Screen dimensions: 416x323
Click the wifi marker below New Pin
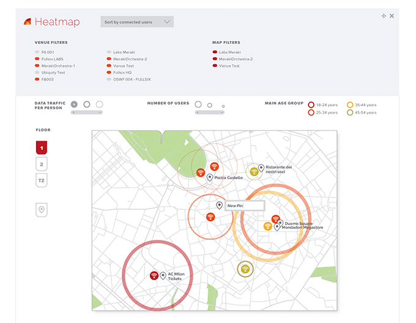(210, 217)
